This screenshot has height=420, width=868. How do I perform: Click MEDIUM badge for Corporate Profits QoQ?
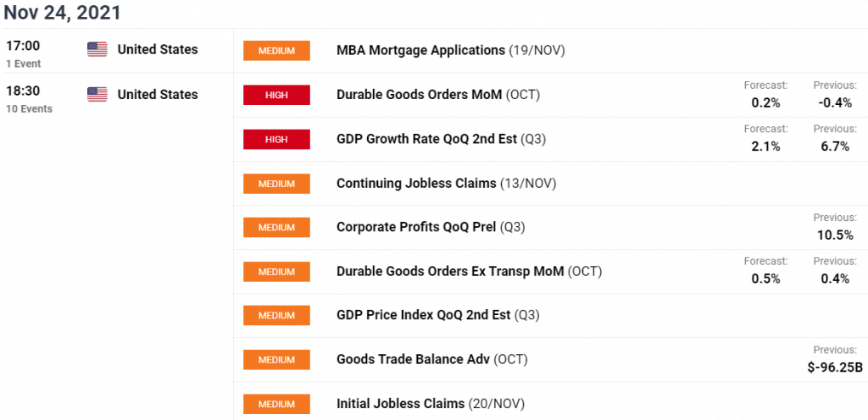click(x=276, y=227)
